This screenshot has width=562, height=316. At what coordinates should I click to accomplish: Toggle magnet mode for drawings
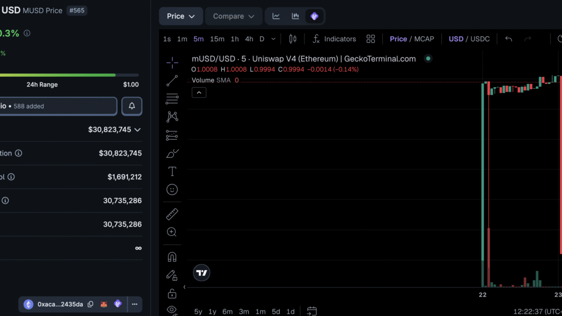point(172,257)
